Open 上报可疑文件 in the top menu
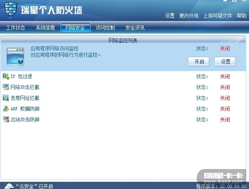Screen dimensions: 249x189 click(x=217, y=16)
